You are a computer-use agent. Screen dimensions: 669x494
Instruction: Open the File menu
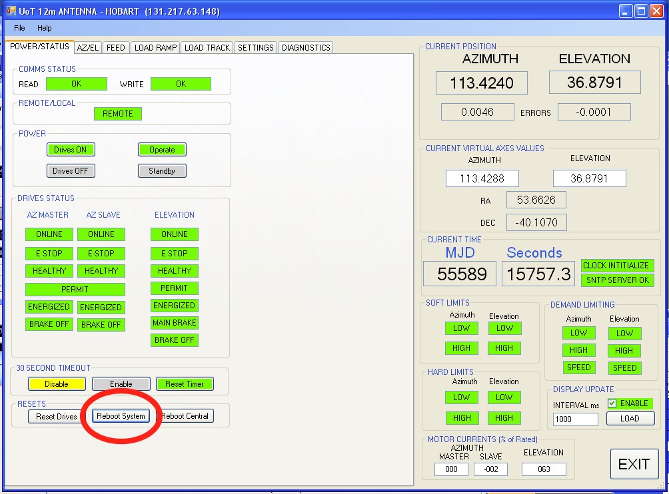[x=19, y=28]
